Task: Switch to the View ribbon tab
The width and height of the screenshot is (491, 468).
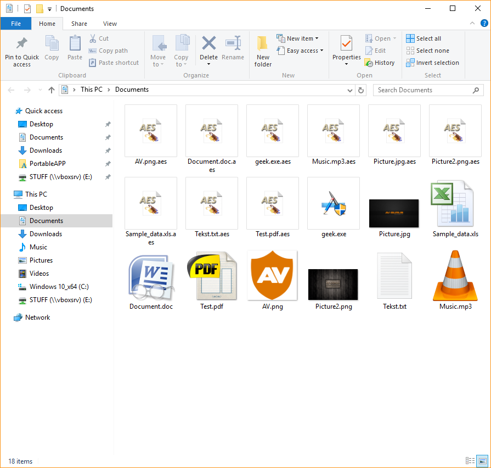Action: (x=110, y=24)
